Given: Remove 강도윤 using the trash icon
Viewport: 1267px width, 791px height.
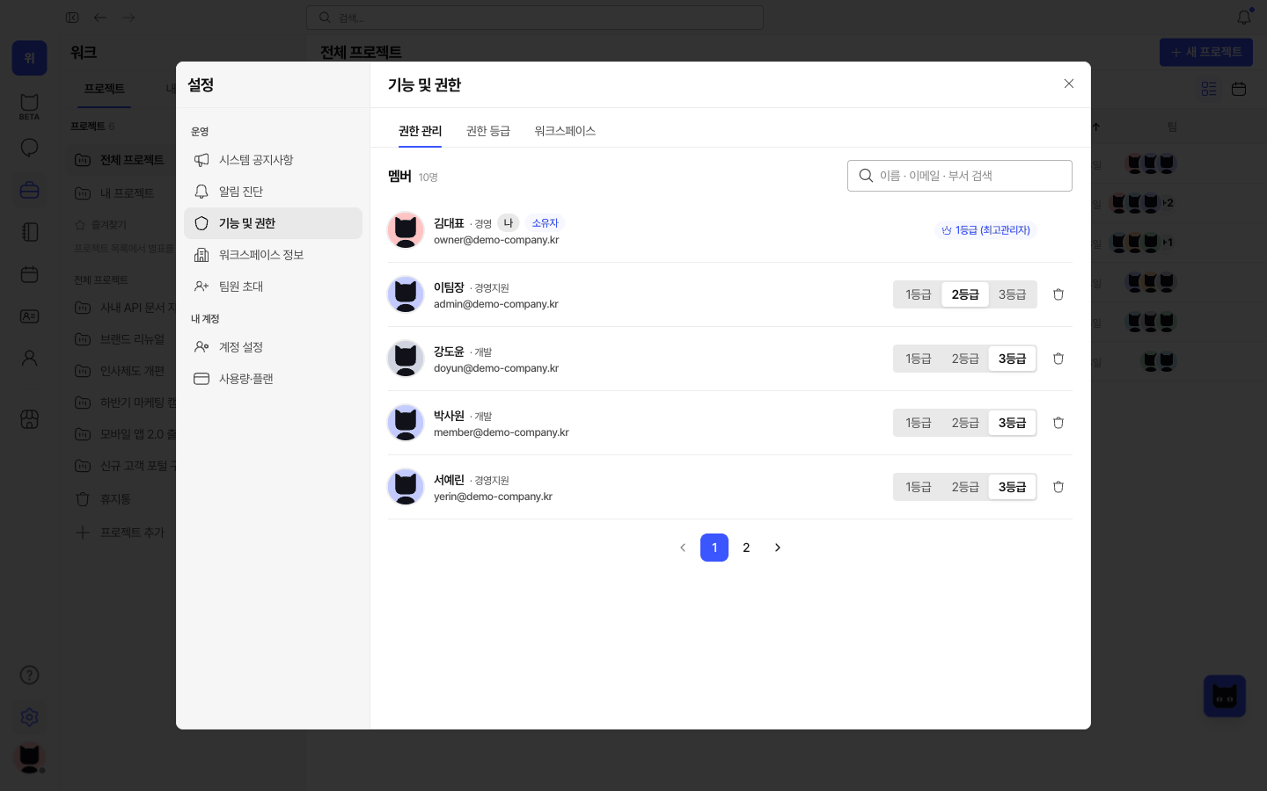Looking at the screenshot, I should (1058, 359).
